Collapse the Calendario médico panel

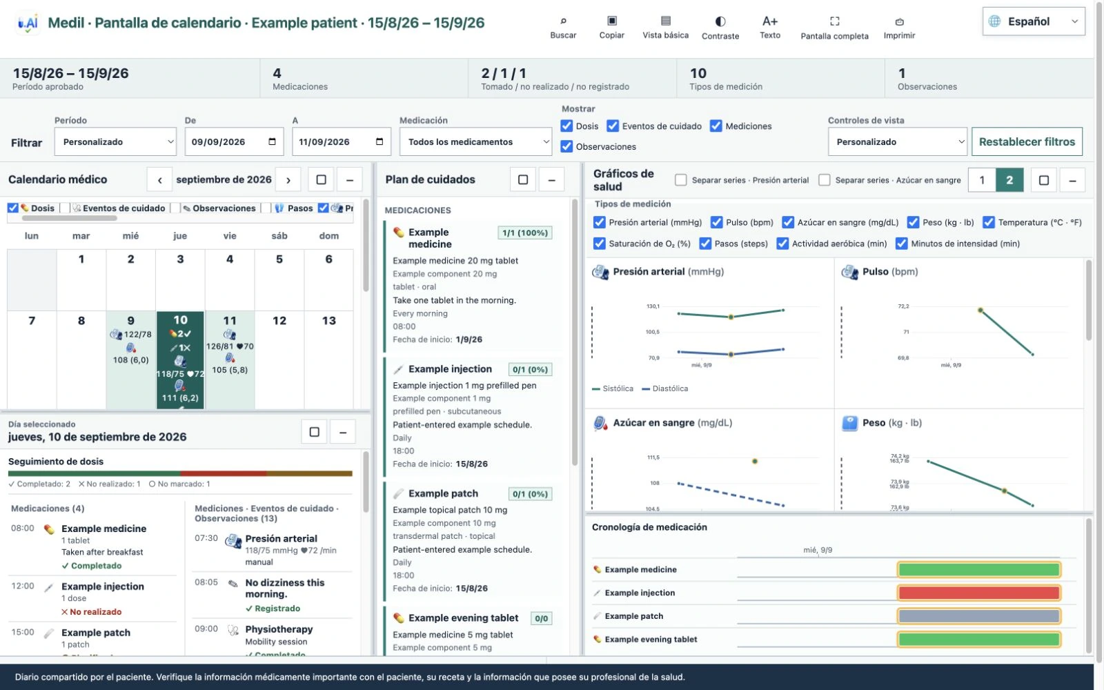point(350,180)
